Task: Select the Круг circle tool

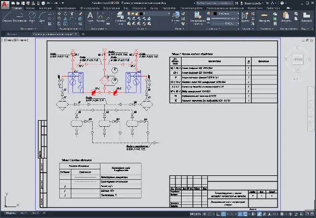Action: coord(32,17)
